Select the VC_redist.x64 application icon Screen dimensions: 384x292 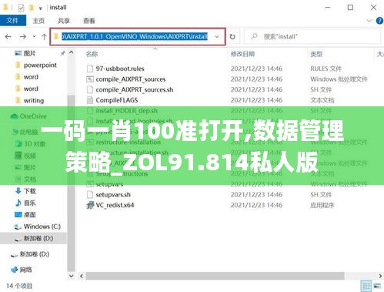click(x=90, y=205)
